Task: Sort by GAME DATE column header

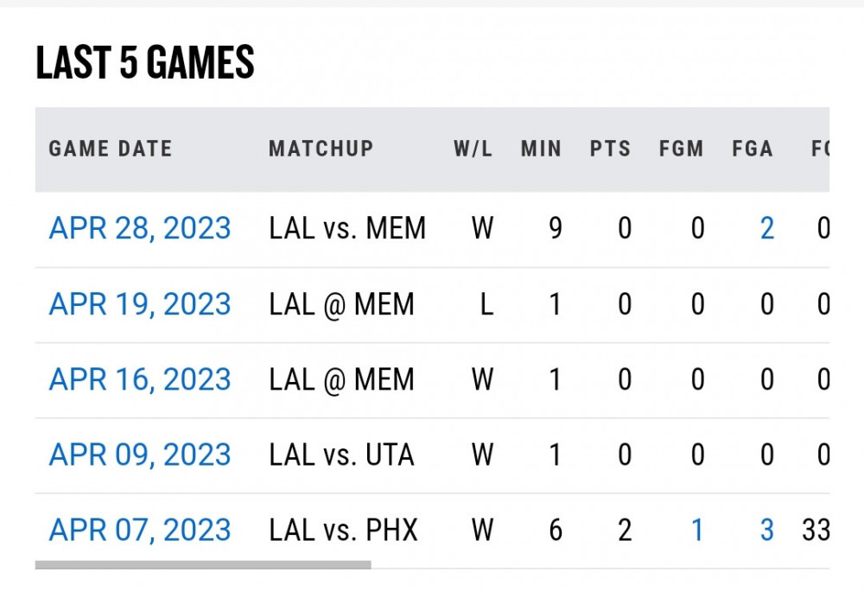Action: point(111,149)
